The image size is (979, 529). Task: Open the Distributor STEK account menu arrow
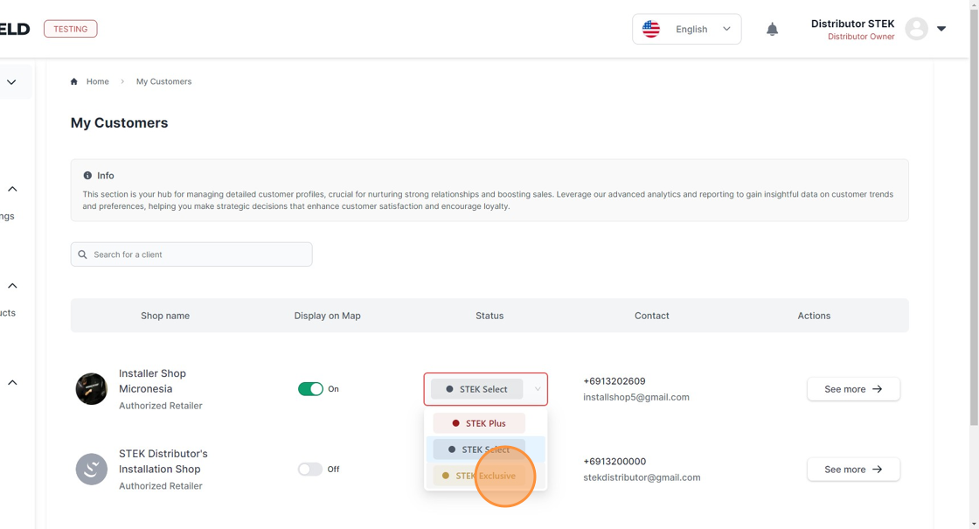tap(941, 29)
